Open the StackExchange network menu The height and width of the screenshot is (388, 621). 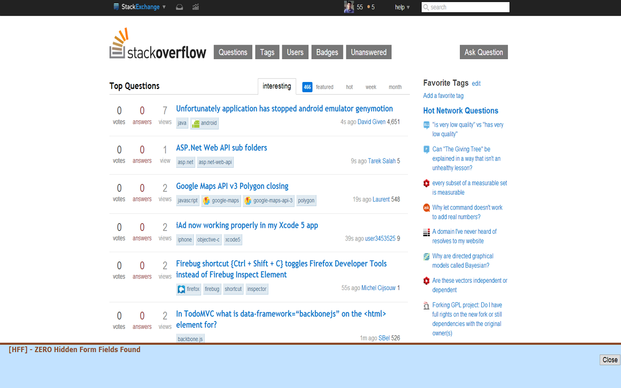tap(140, 7)
